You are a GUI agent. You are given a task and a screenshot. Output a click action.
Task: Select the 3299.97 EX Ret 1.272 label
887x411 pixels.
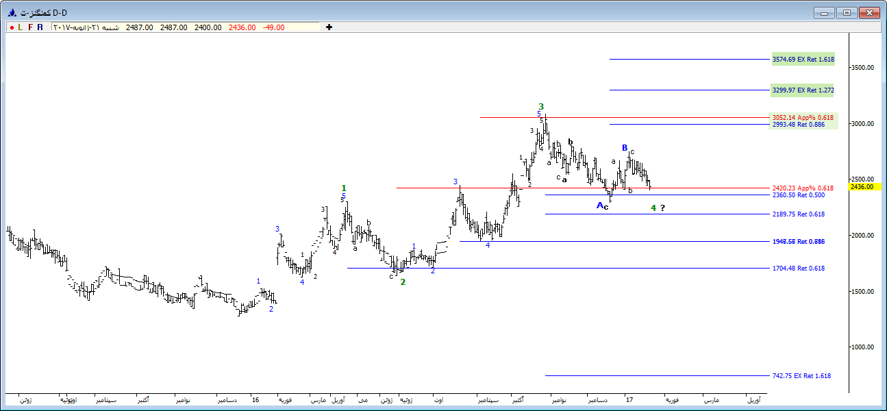tap(803, 90)
